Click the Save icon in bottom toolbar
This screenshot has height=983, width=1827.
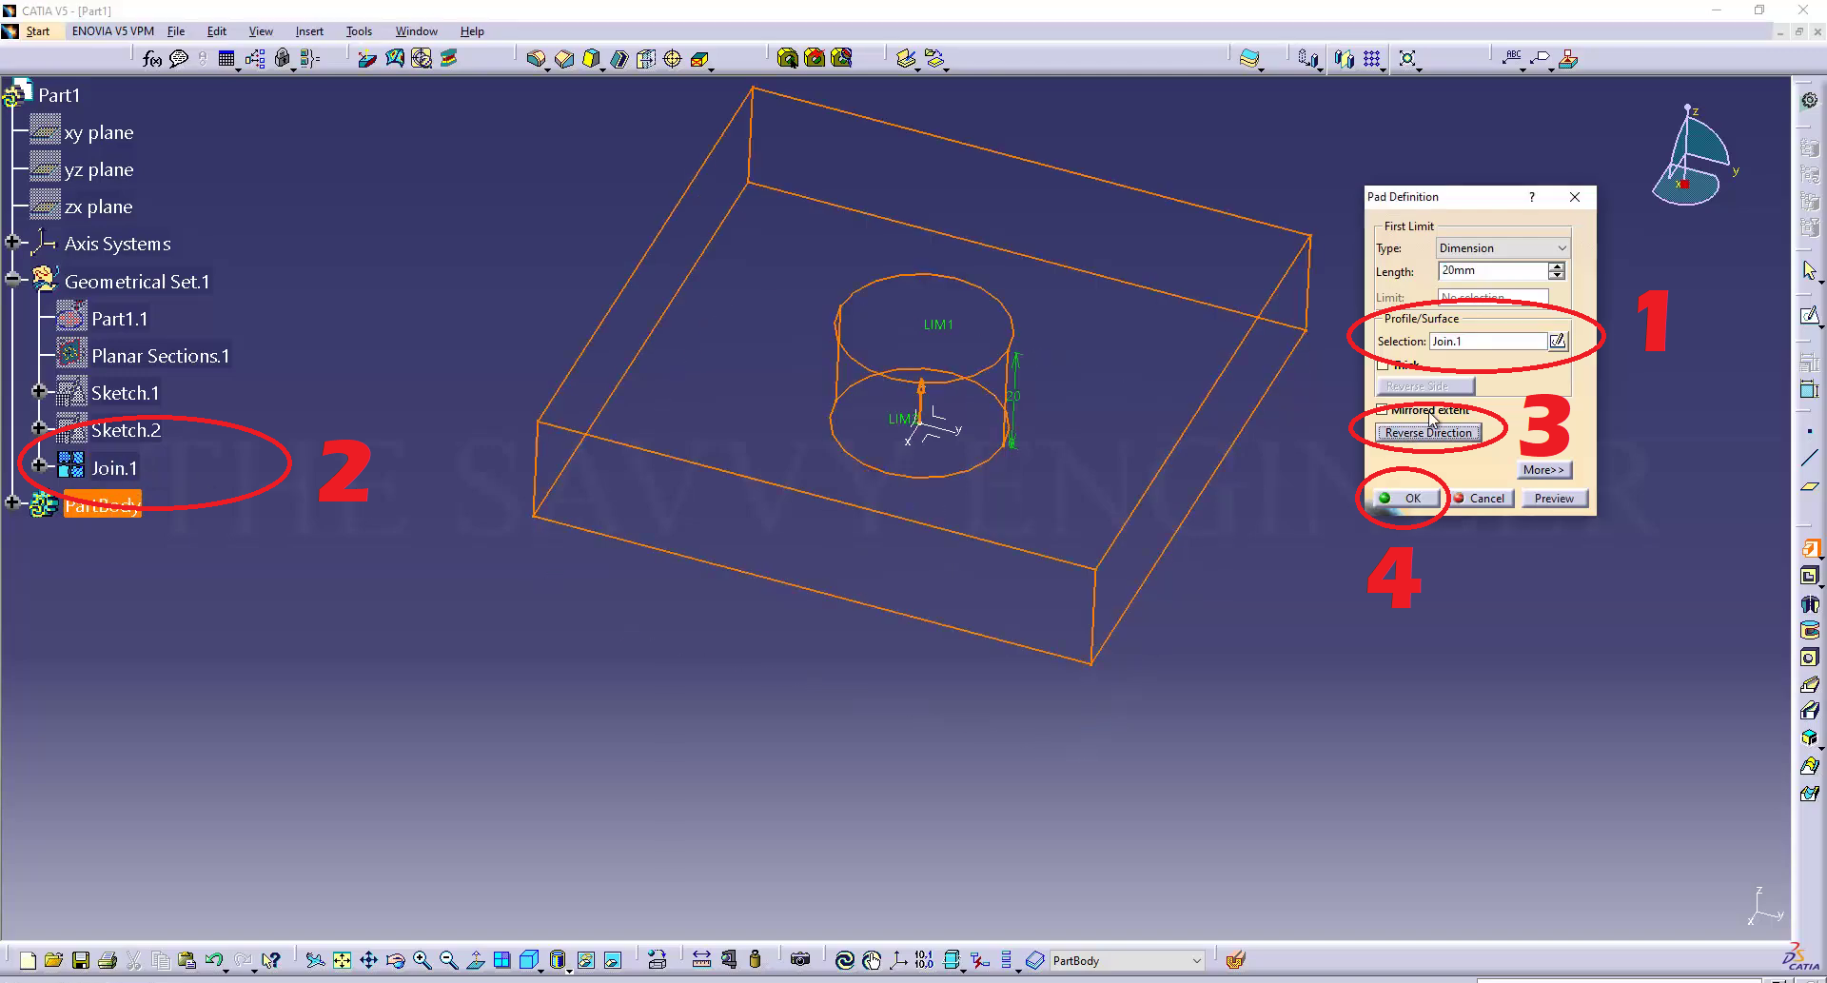81,960
